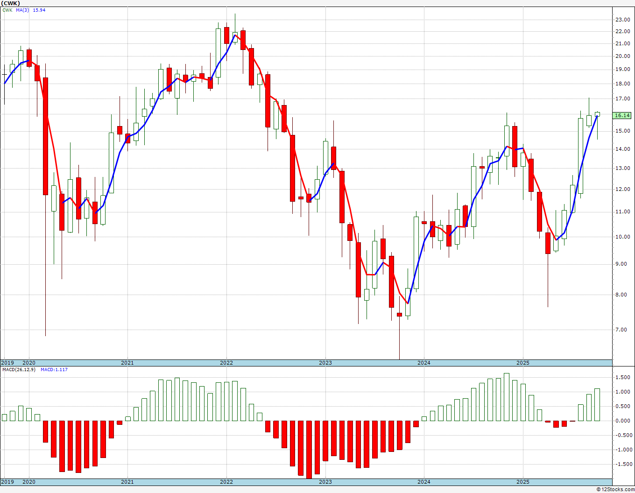Click 2021 on the MACD panel time axis
635x493 pixels.
[x=127, y=482]
